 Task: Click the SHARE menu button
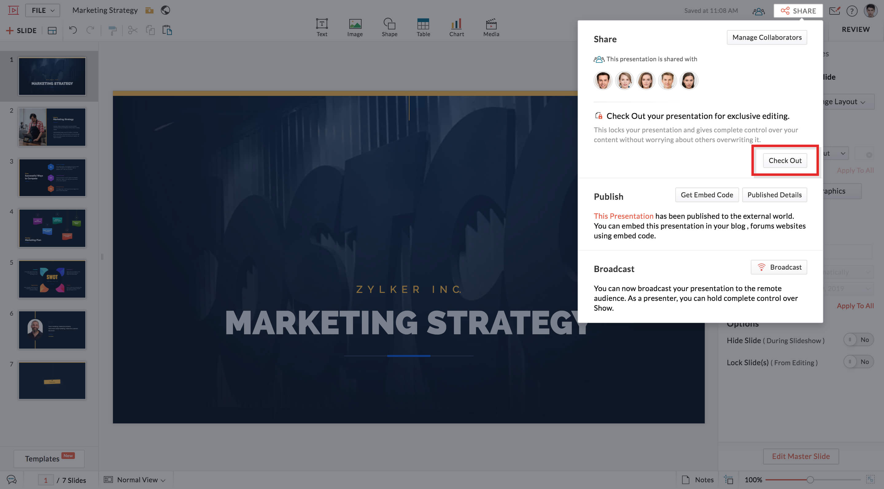[798, 11]
